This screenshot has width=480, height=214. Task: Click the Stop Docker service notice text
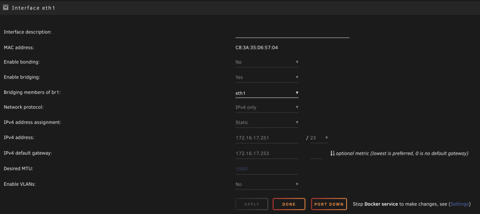tap(412, 204)
